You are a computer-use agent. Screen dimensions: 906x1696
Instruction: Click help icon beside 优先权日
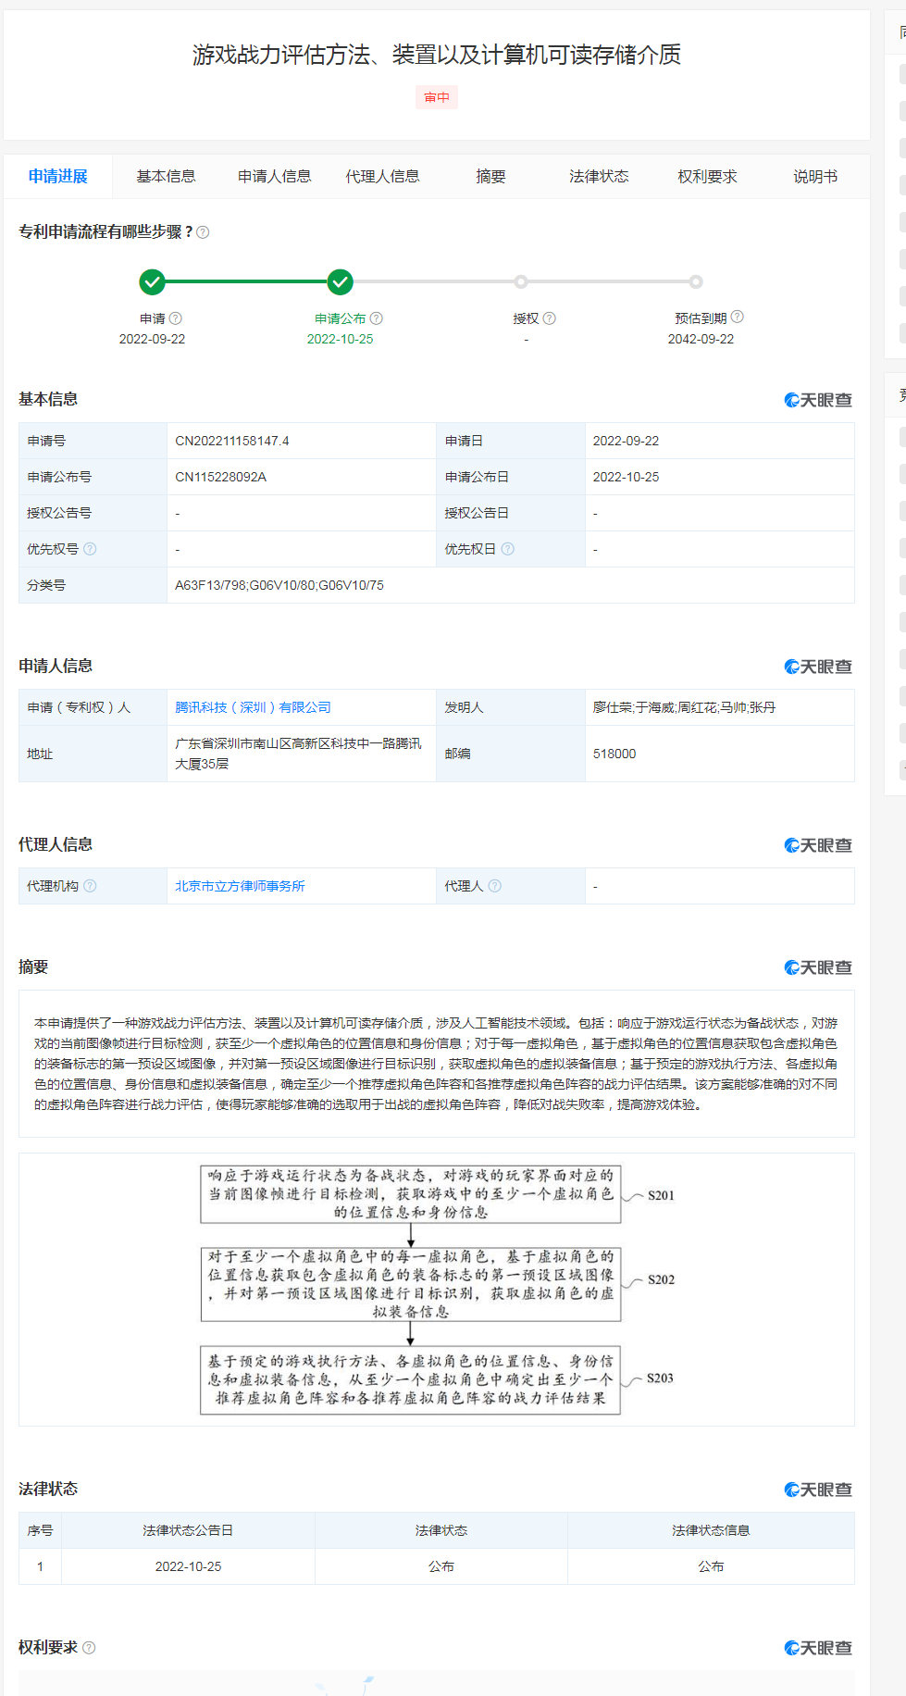(x=508, y=549)
